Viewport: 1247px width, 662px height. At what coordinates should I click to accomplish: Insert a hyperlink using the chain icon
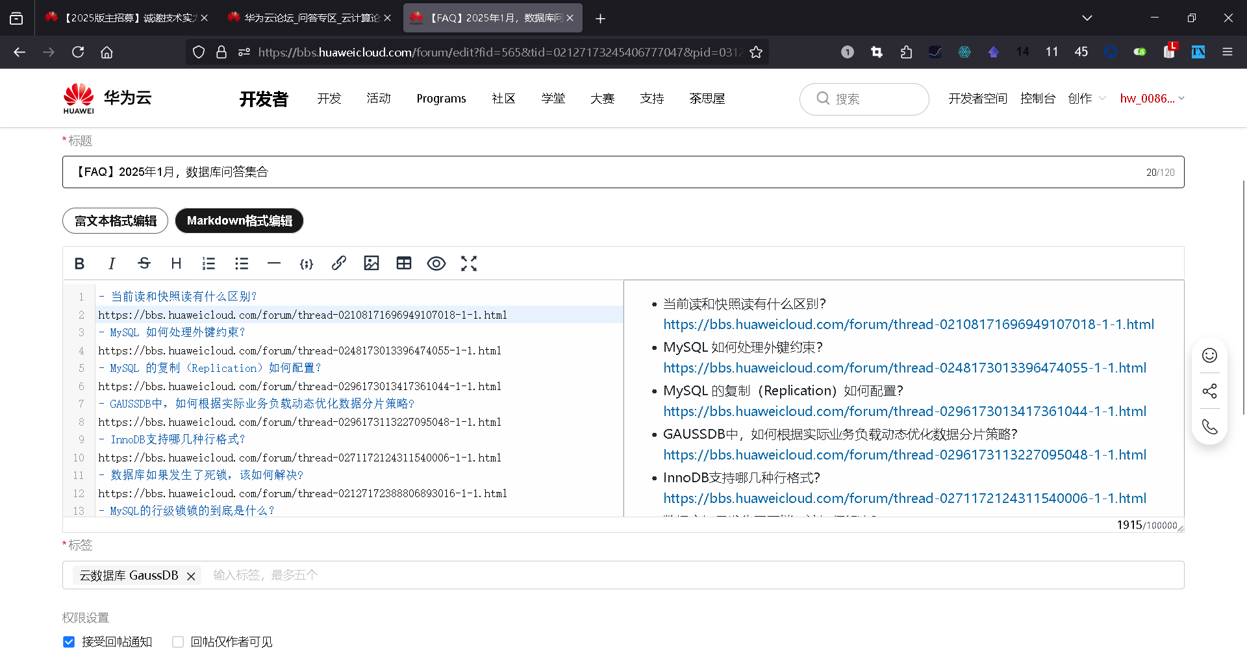(x=339, y=264)
